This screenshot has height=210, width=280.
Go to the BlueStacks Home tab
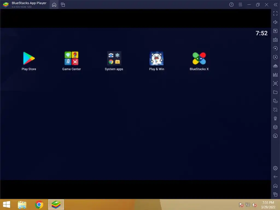point(54,5)
